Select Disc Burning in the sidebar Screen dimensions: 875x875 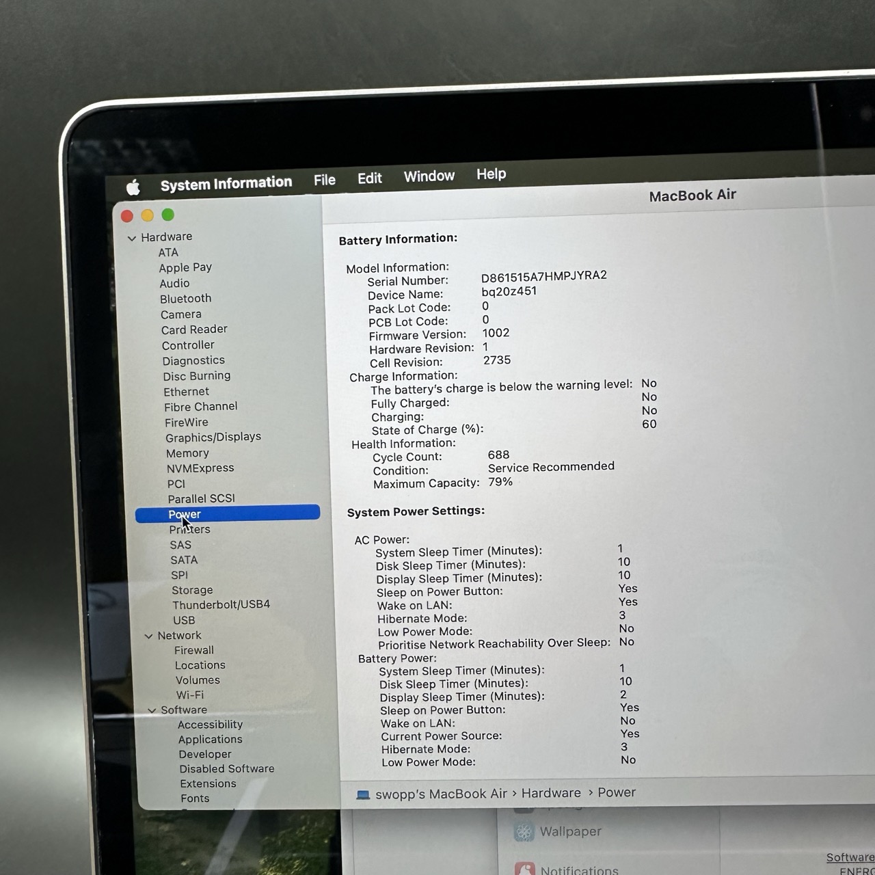pyautogui.click(x=197, y=376)
